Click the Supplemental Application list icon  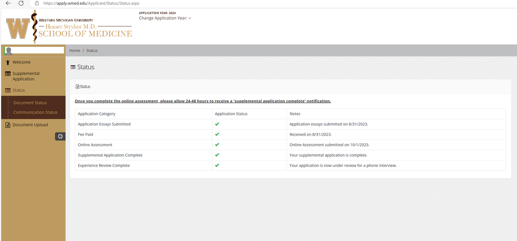(x=8, y=74)
